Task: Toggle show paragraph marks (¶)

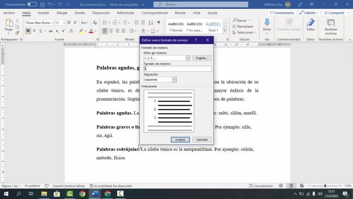Action: (x=159, y=23)
